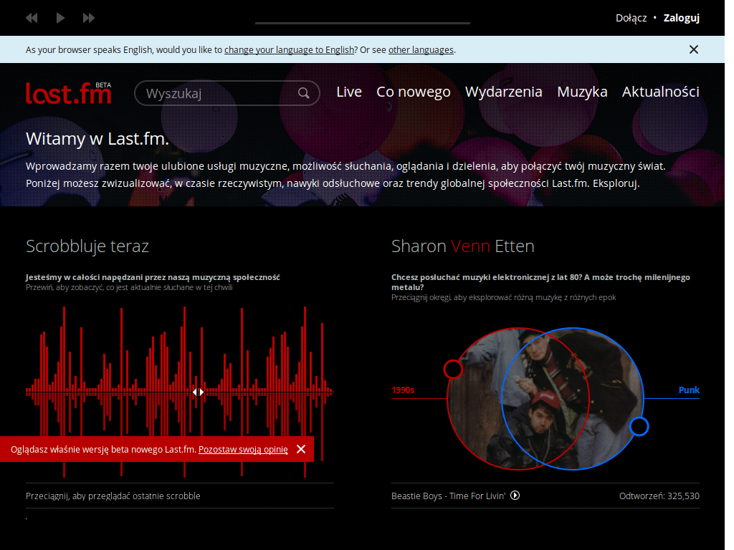Click the 'Scrobbluje teraz' heading
The width and height of the screenshot is (734, 550).
[x=87, y=246]
